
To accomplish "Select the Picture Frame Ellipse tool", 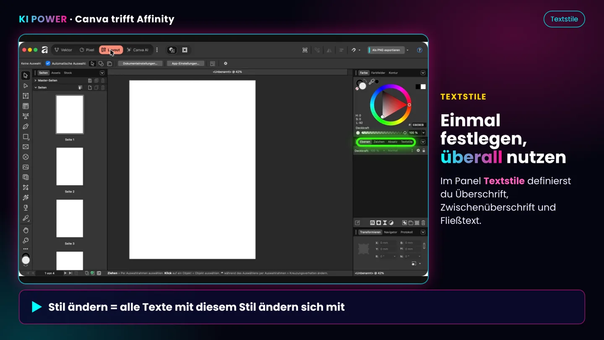I will 26,157.
